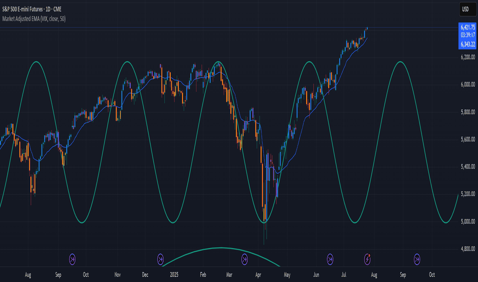The image size is (478, 282).
Task: Click the 4,800.00 price axis label
Action: point(468,249)
